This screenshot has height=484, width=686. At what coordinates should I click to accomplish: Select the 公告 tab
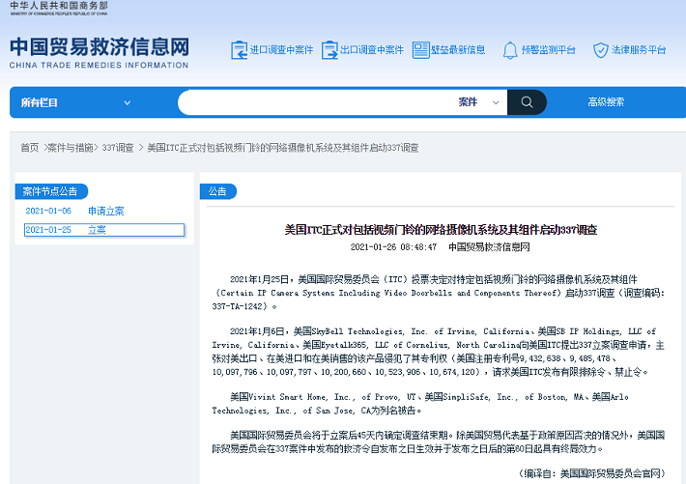[217, 191]
